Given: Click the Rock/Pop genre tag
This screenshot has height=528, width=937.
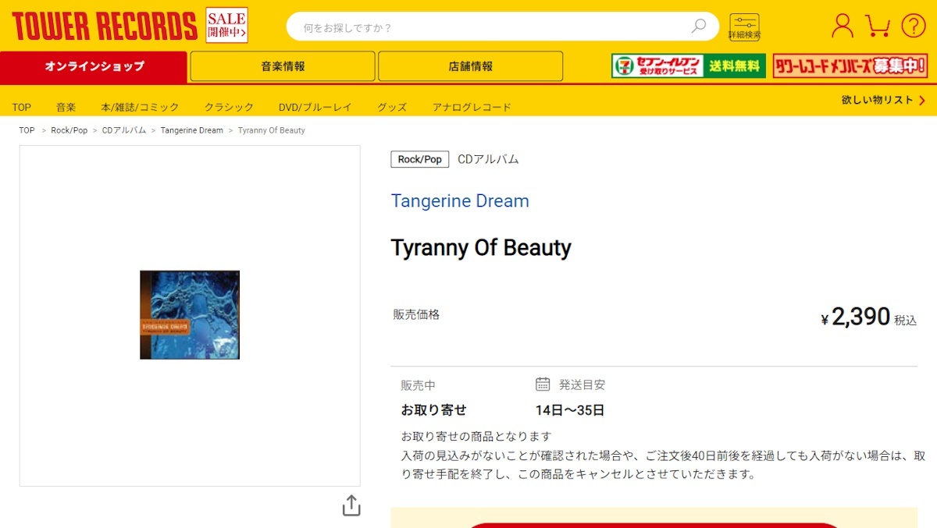Looking at the screenshot, I should (x=420, y=159).
